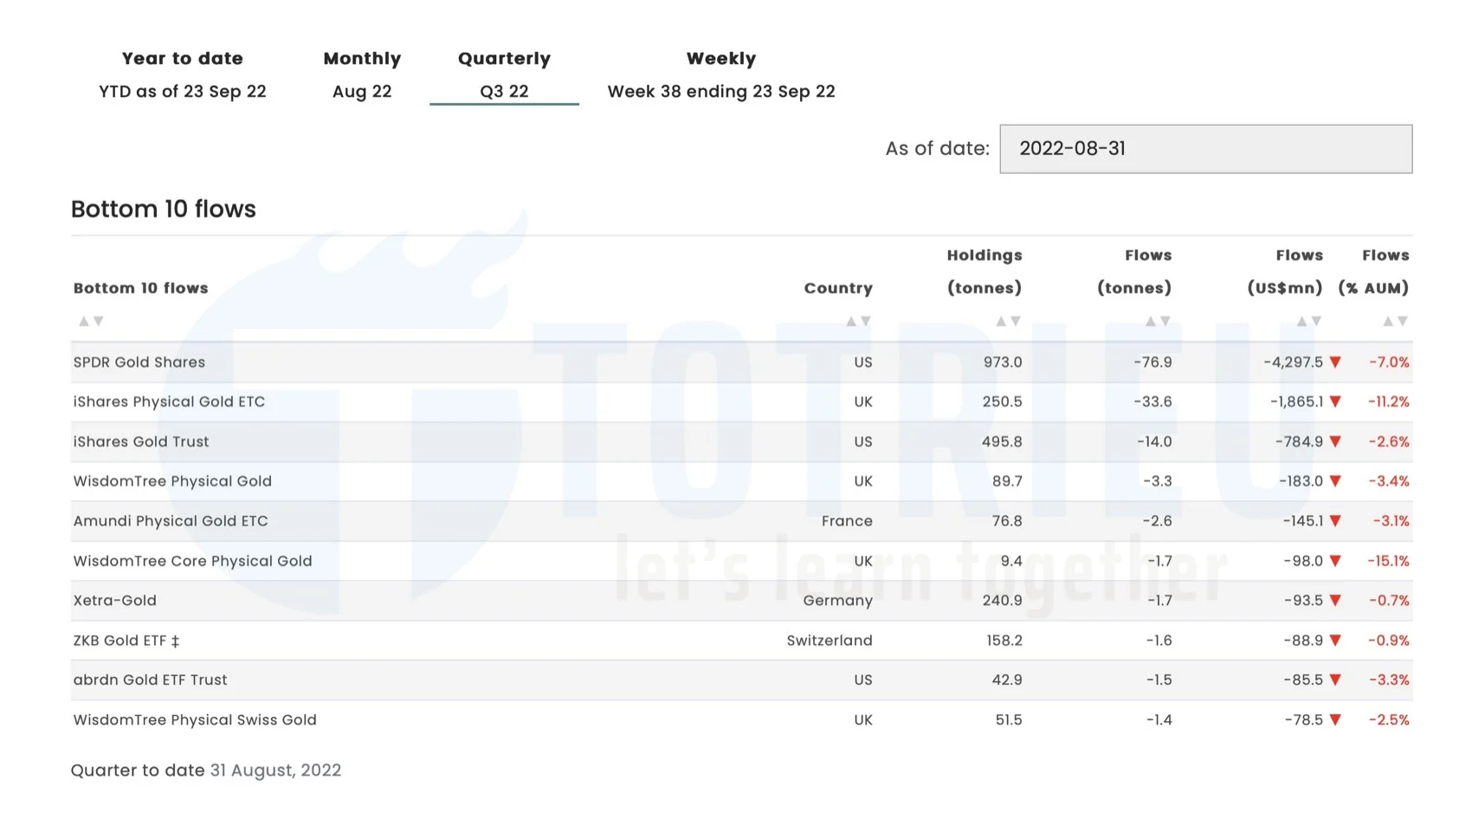
Task: Switch to the Year to date tab
Action: [183, 74]
